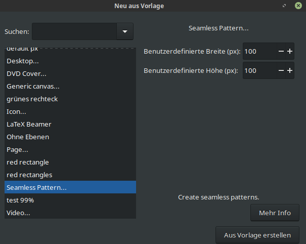Click minus icon for Benutzerdefinierte Breite

[x=281, y=51]
